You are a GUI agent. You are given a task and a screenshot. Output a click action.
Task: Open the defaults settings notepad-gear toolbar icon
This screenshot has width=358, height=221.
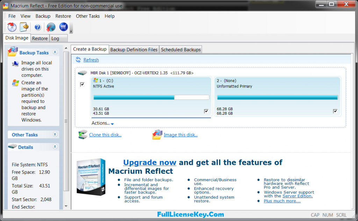tap(24, 27)
